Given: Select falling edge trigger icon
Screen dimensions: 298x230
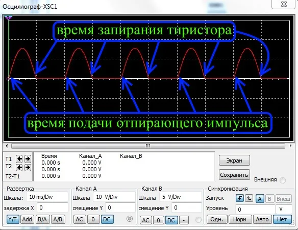Looking at the screenshot, I should tap(249, 198).
